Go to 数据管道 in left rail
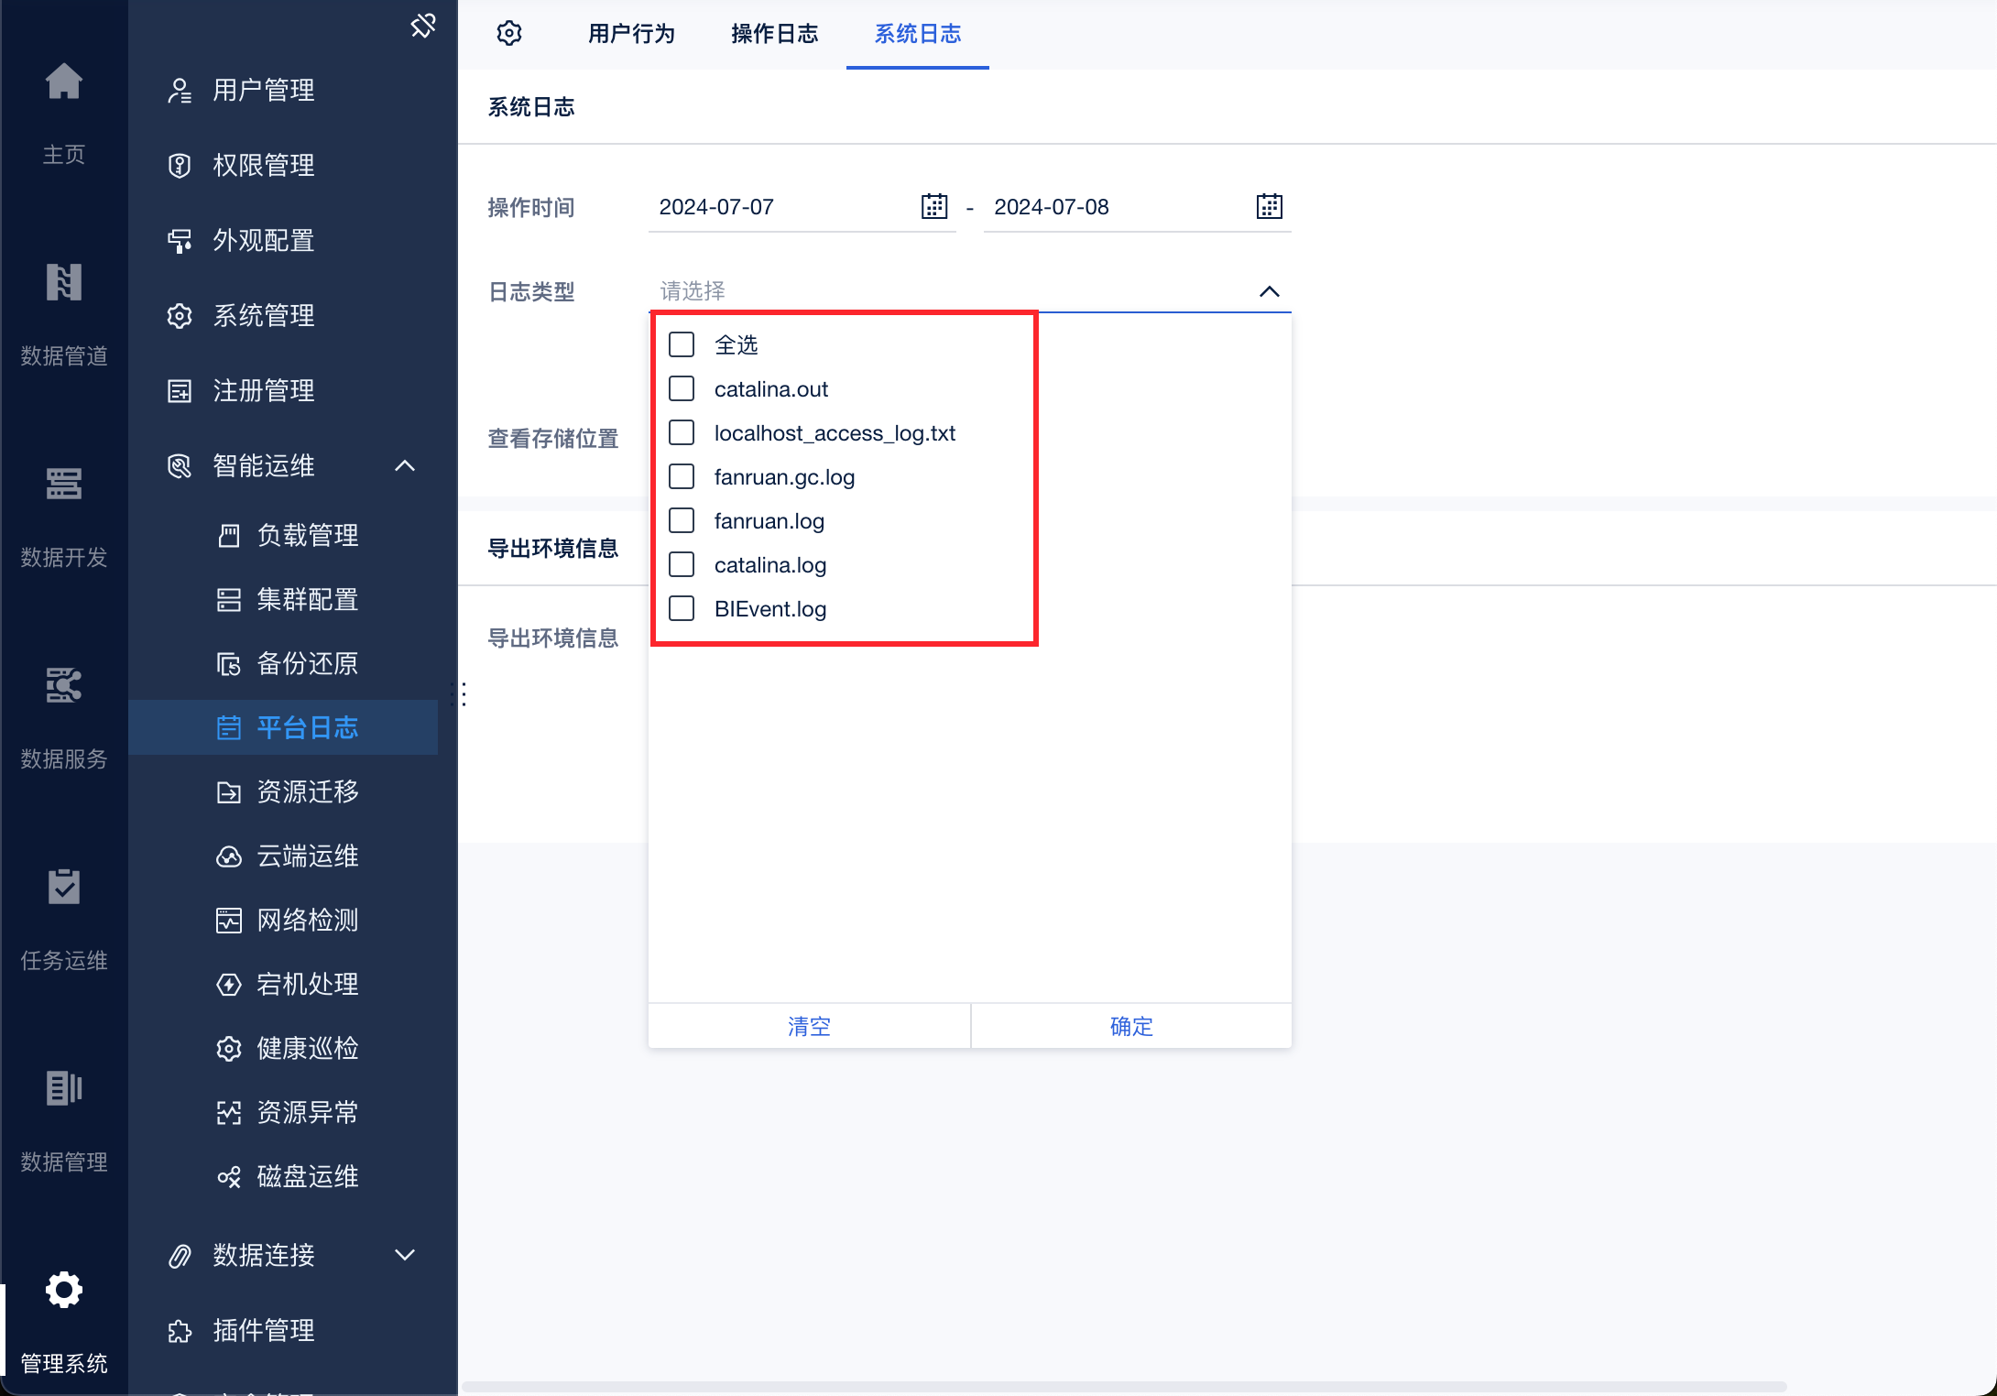This screenshot has height=1396, width=1997. pyautogui.click(x=64, y=282)
